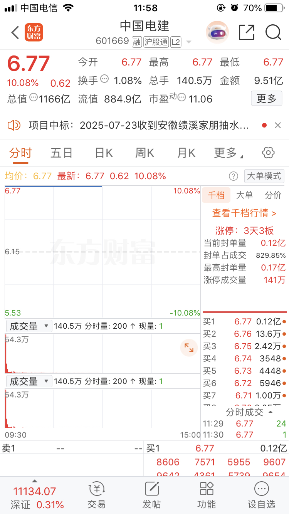Tap the 融 margin tag
Viewport: 289px width, 514px height.
pos(137,42)
